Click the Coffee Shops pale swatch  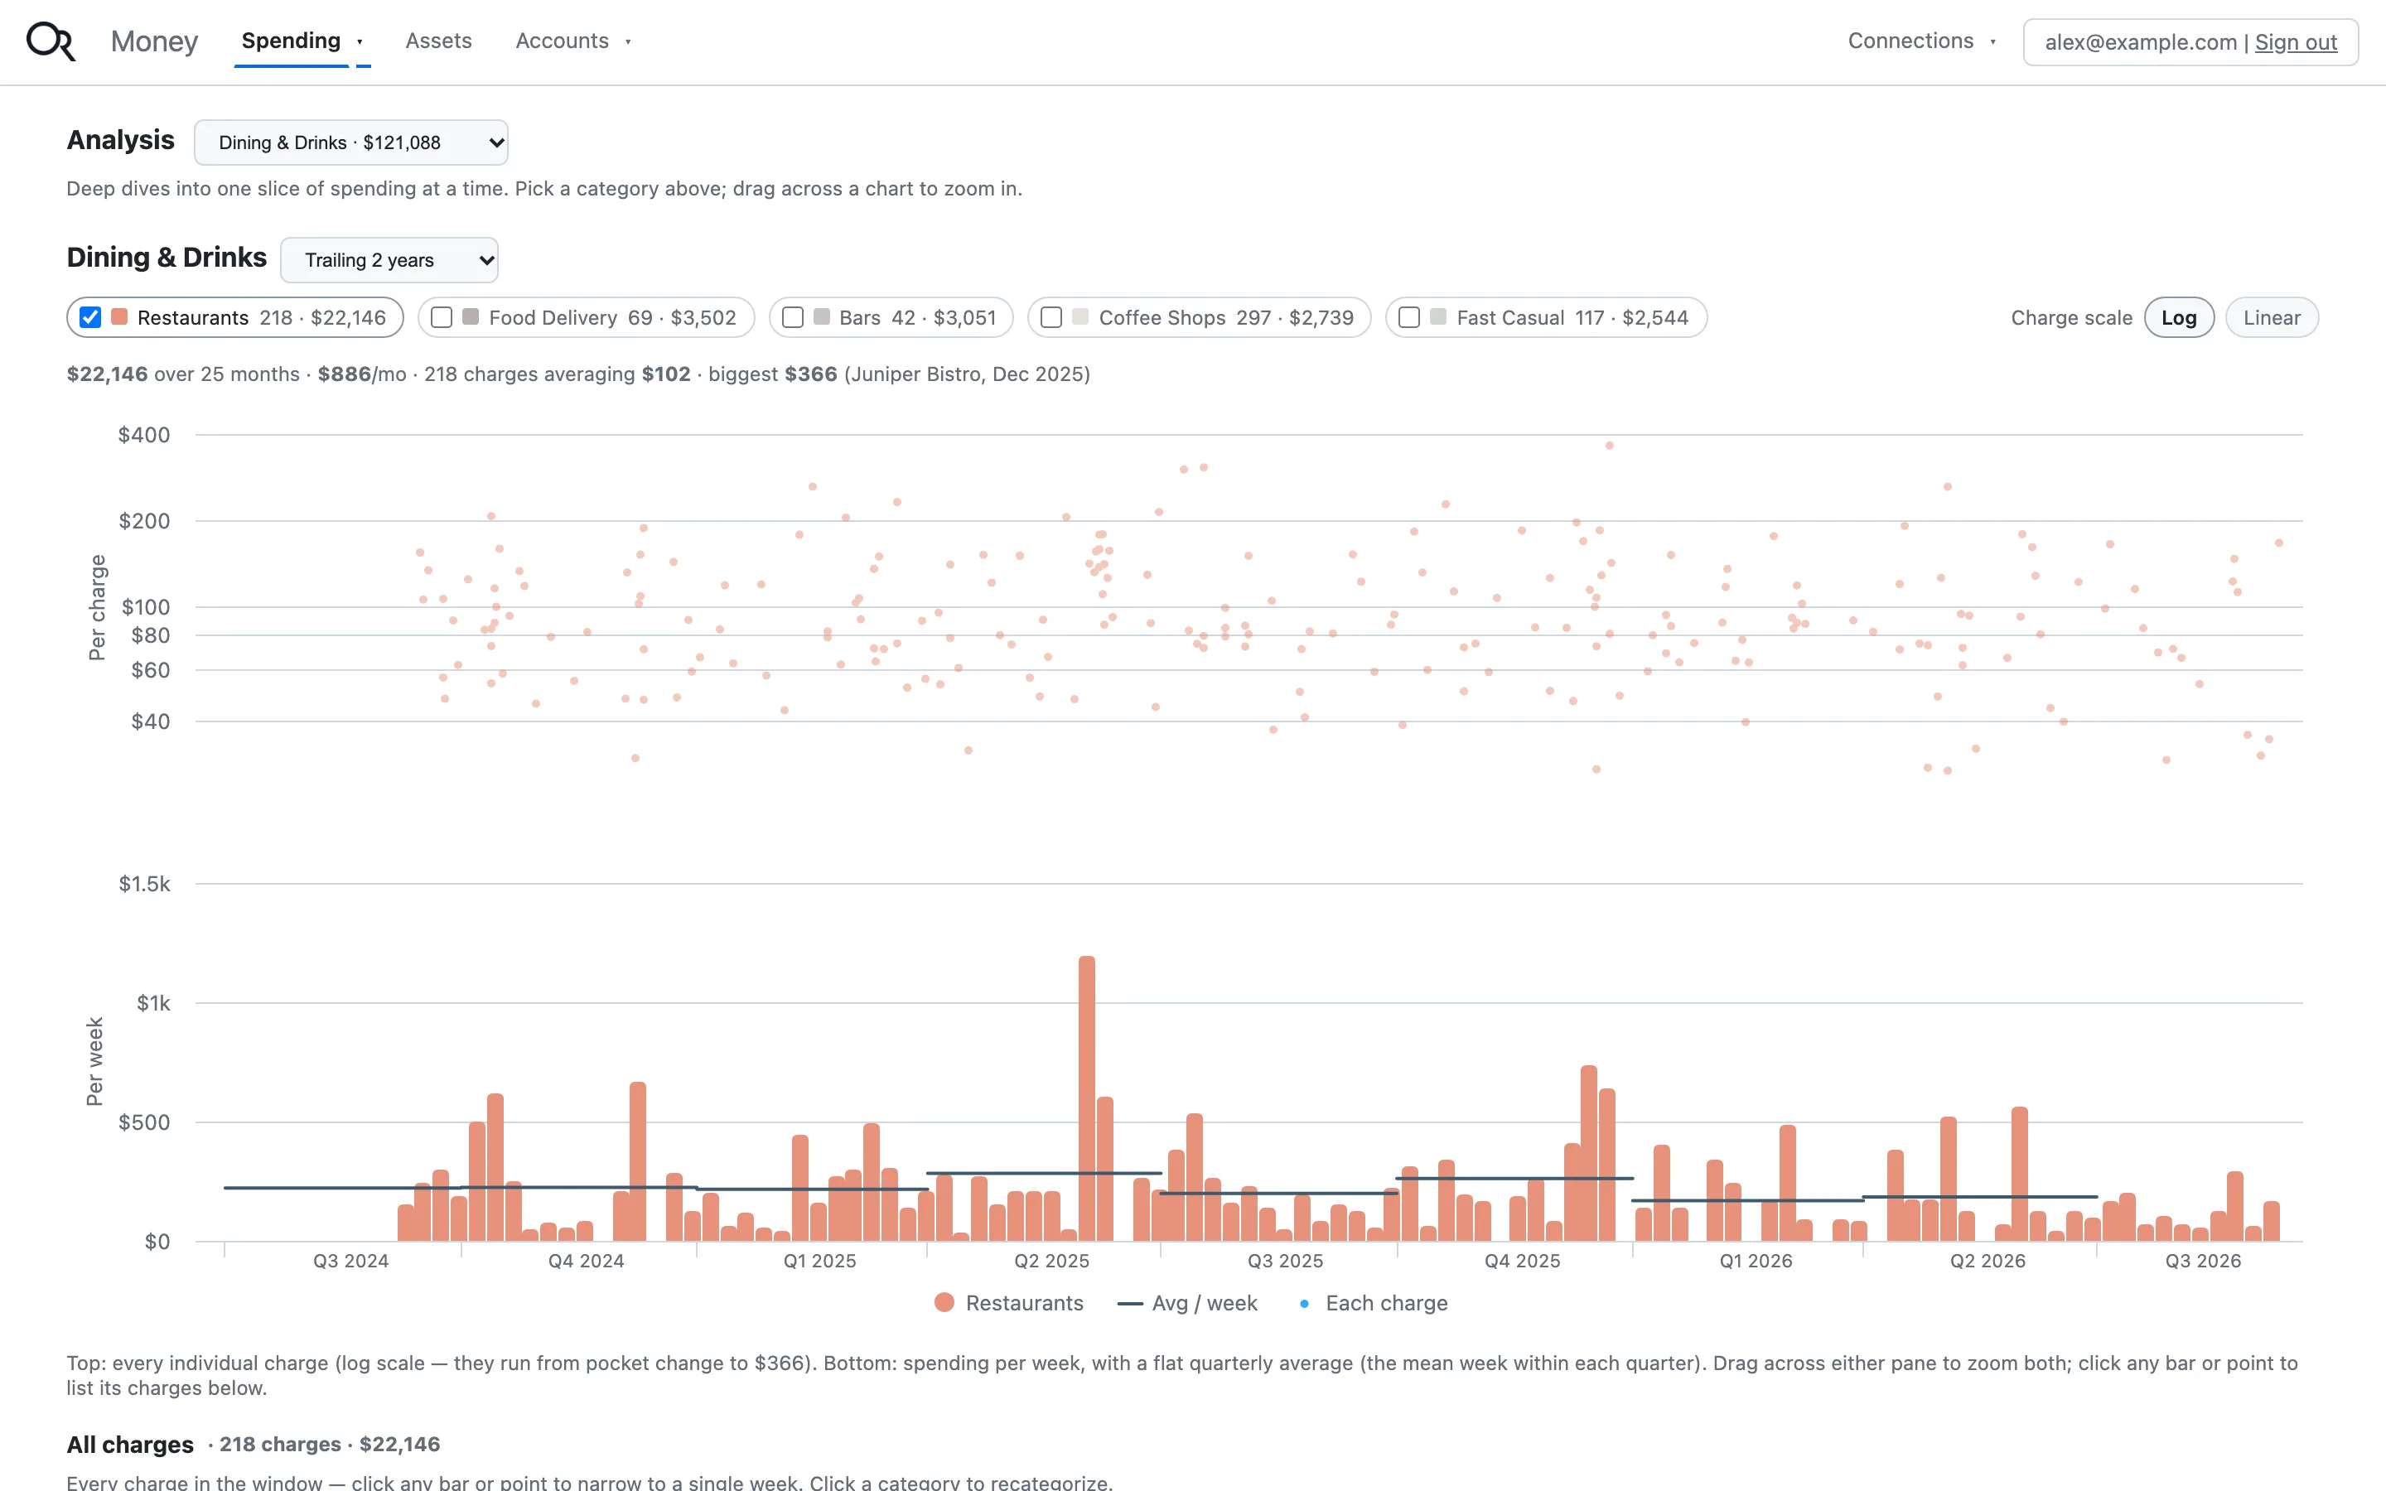(x=1080, y=316)
